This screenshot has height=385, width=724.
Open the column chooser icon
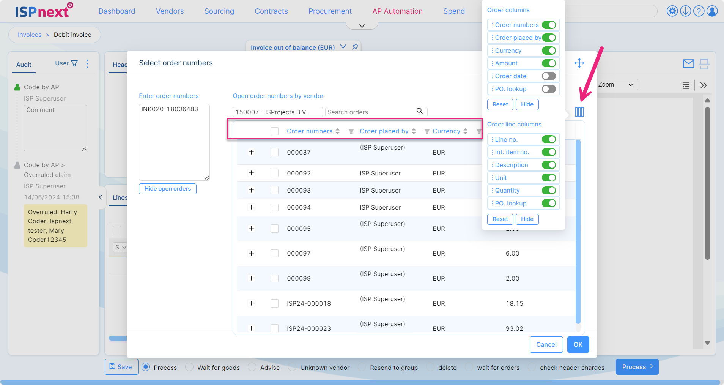tap(579, 112)
